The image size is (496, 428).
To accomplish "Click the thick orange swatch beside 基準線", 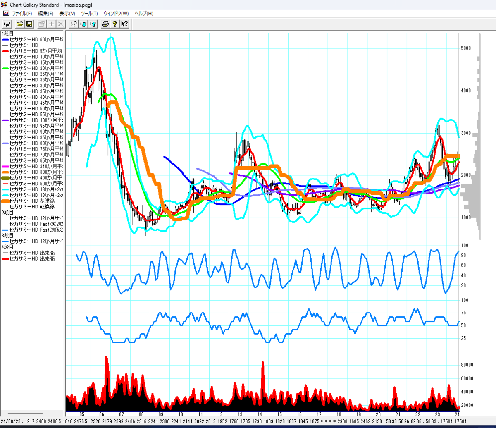I will (5, 201).
